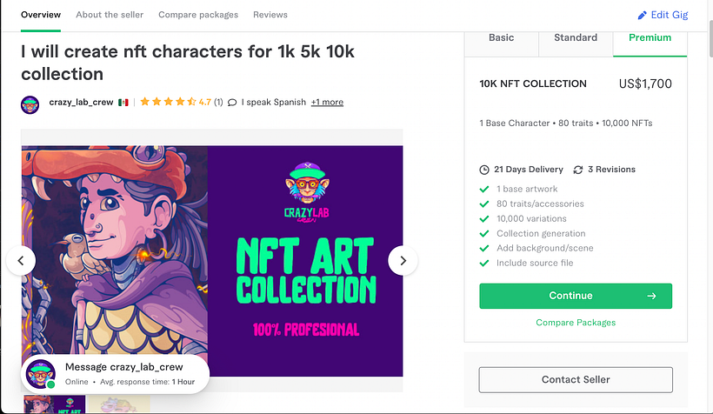Open the Compare Packages link

tap(576, 323)
